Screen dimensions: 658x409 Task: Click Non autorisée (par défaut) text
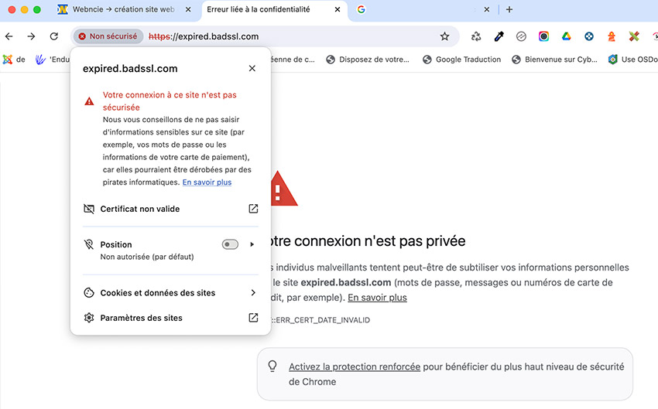click(x=147, y=257)
